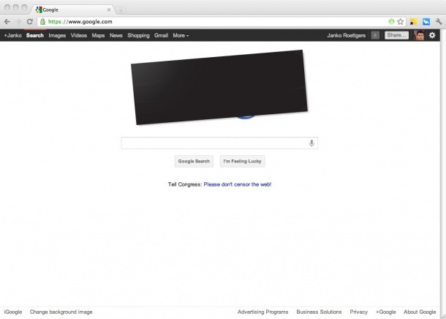Screen dimensions: 446x319
Task: Open the notifications counter box
Action: click(x=375, y=35)
